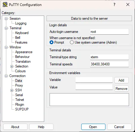
Task: Open Appearance settings
Action: (24, 52)
